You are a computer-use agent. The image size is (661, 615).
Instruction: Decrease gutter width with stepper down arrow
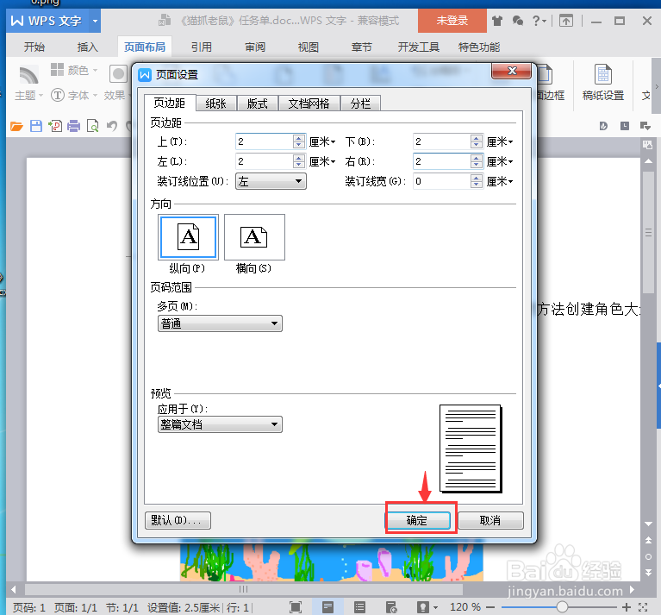477,185
